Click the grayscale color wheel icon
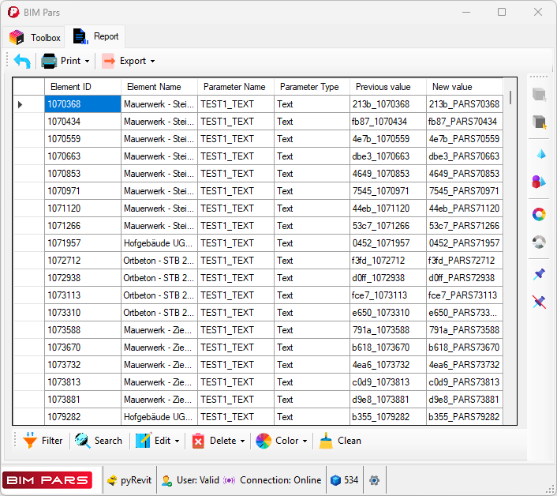Viewport: 557px width, 496px height. point(540,242)
